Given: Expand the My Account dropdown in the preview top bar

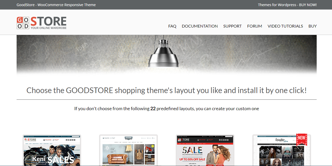Looking at the screenshot, I should click(51, 136).
